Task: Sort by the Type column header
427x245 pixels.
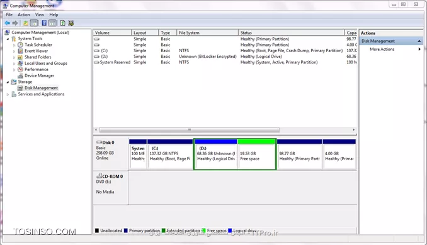Action: (x=168, y=33)
